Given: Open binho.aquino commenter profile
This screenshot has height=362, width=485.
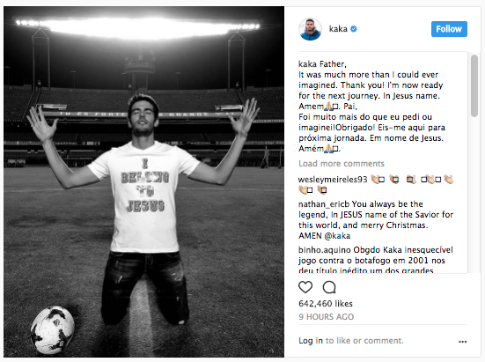Looking at the screenshot, I should 325,249.
